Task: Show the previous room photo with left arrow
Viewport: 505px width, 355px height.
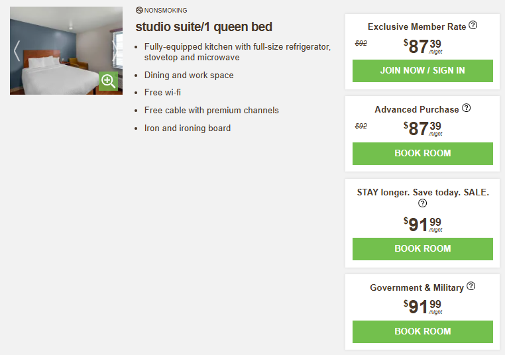Action: click(17, 51)
